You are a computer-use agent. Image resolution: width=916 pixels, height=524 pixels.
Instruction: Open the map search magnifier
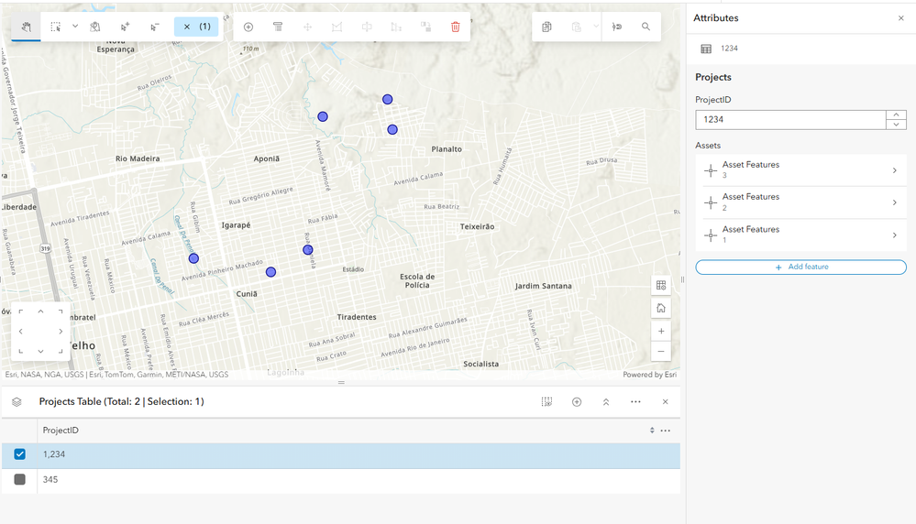pyautogui.click(x=646, y=27)
